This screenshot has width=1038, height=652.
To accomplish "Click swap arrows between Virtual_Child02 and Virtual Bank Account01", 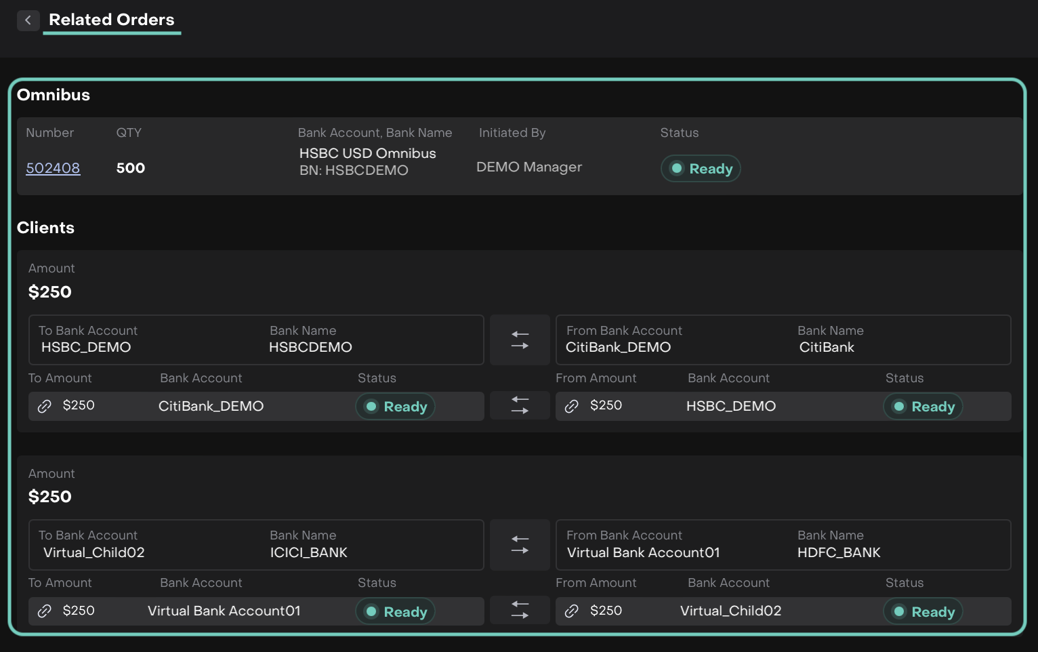I will click(x=520, y=545).
